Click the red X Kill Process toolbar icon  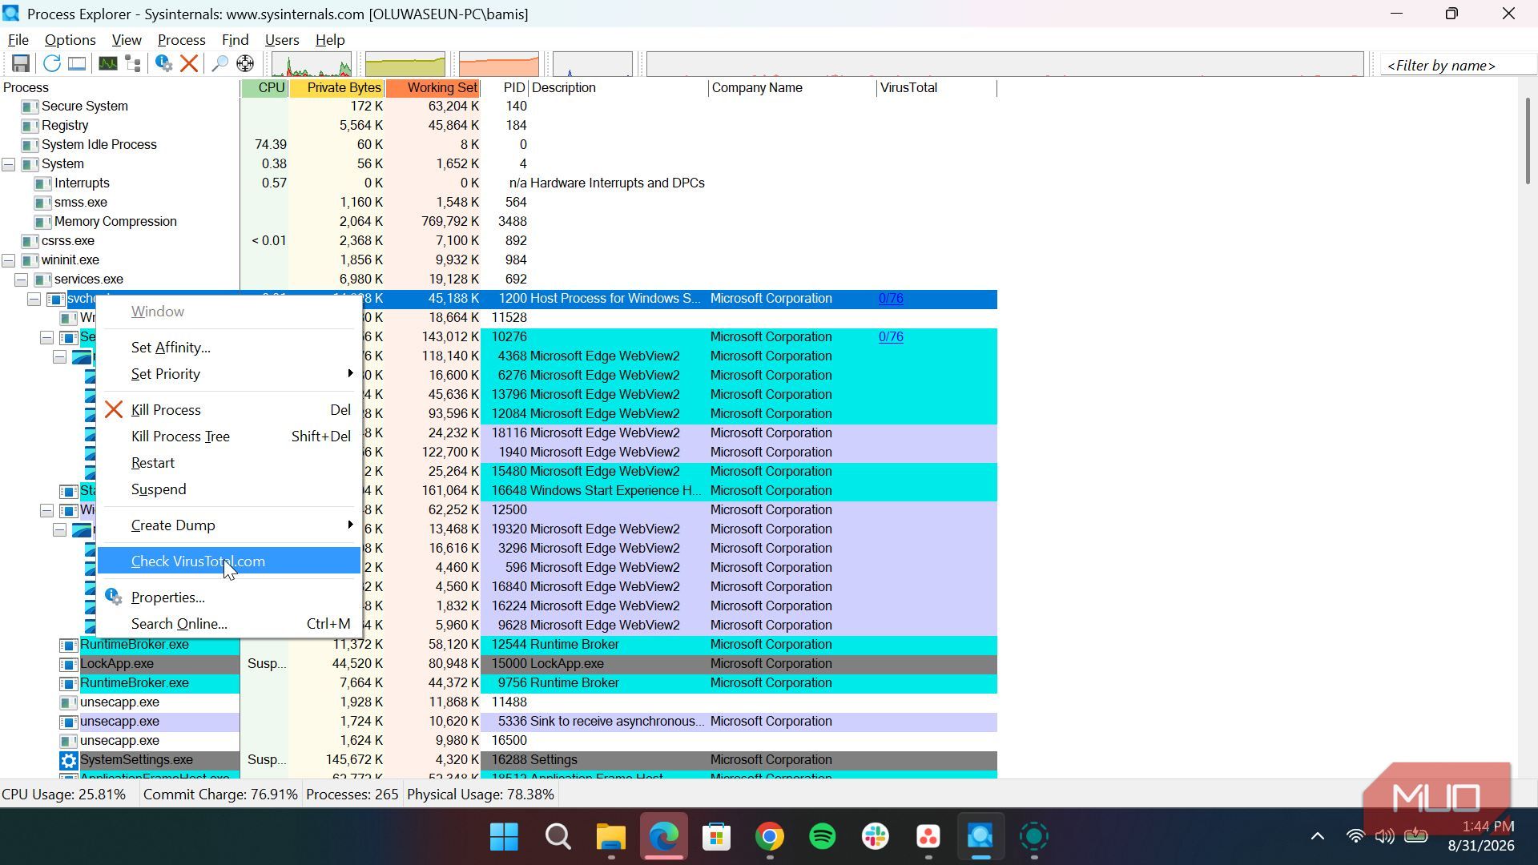click(x=189, y=64)
